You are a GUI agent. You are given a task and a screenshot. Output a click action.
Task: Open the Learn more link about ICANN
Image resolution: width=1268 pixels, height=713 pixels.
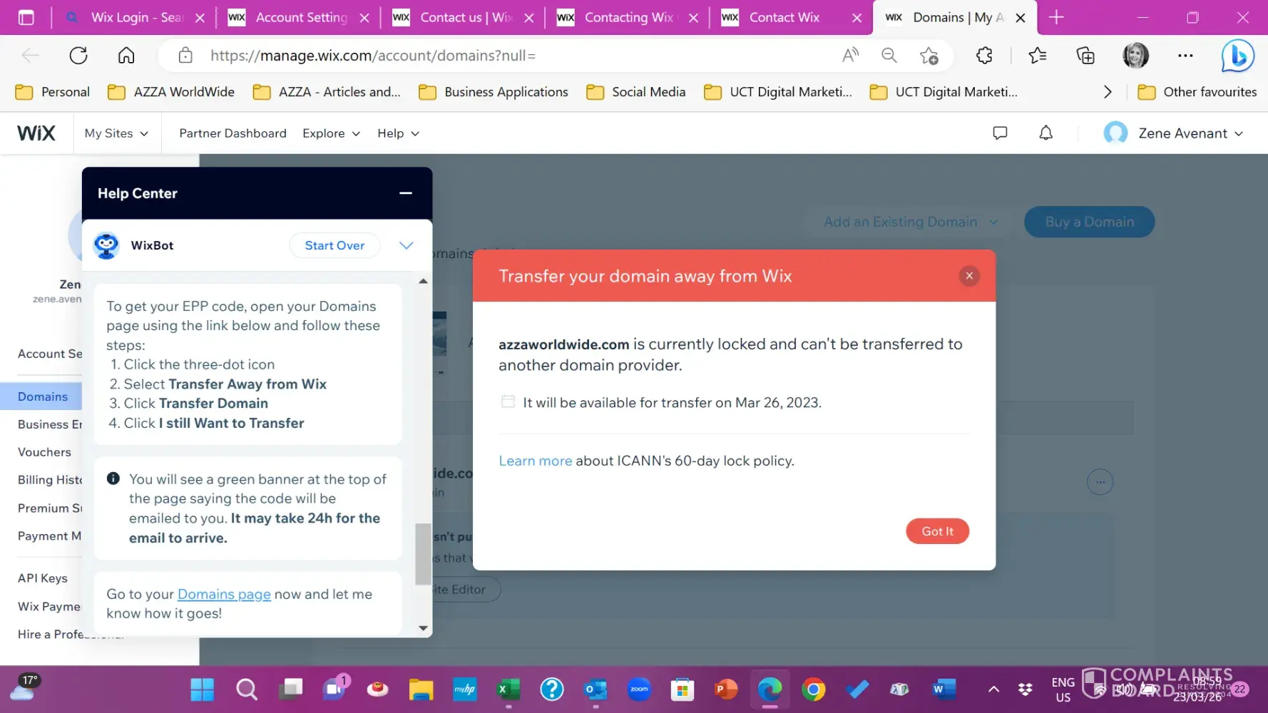pos(535,461)
